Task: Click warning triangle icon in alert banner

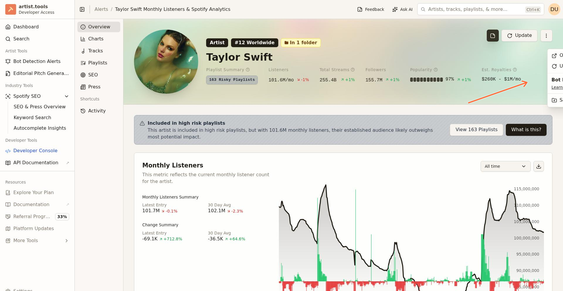Action: tap(142, 124)
